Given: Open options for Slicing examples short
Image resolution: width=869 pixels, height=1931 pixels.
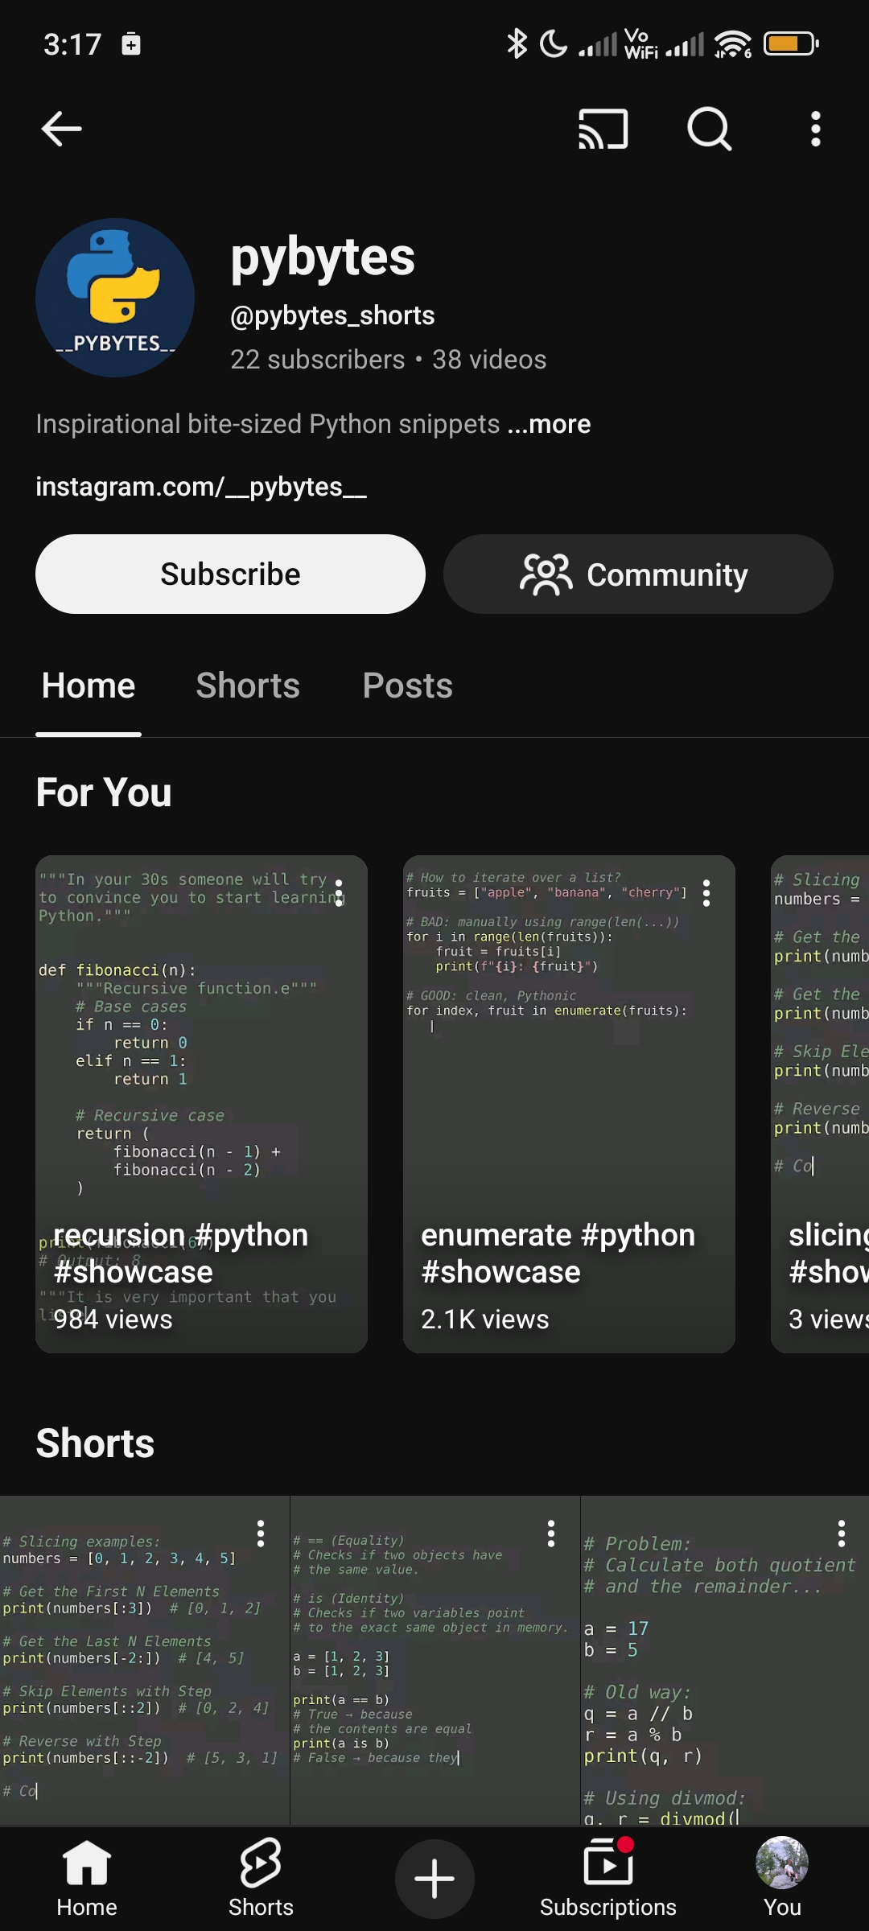Looking at the screenshot, I should (261, 1534).
